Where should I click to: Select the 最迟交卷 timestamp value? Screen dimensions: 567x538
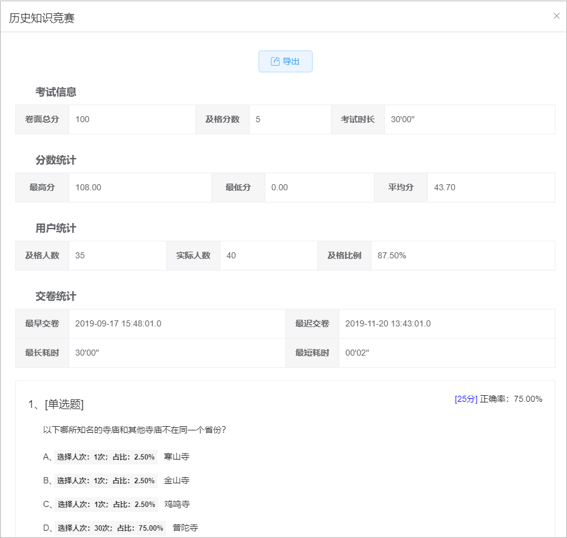click(x=388, y=323)
